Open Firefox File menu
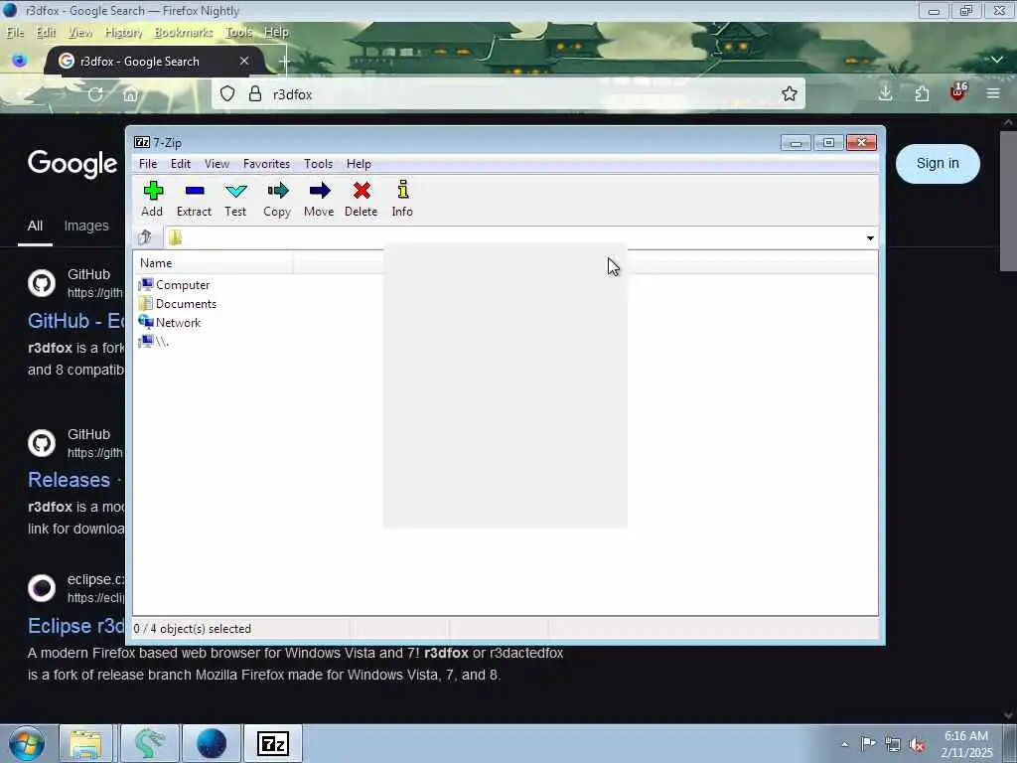Image resolution: width=1017 pixels, height=763 pixels. click(x=15, y=32)
